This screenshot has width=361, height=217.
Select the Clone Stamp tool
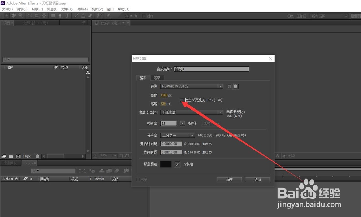(x=83, y=15)
